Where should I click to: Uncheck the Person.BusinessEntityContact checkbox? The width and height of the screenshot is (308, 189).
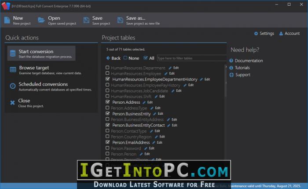pos(107,125)
